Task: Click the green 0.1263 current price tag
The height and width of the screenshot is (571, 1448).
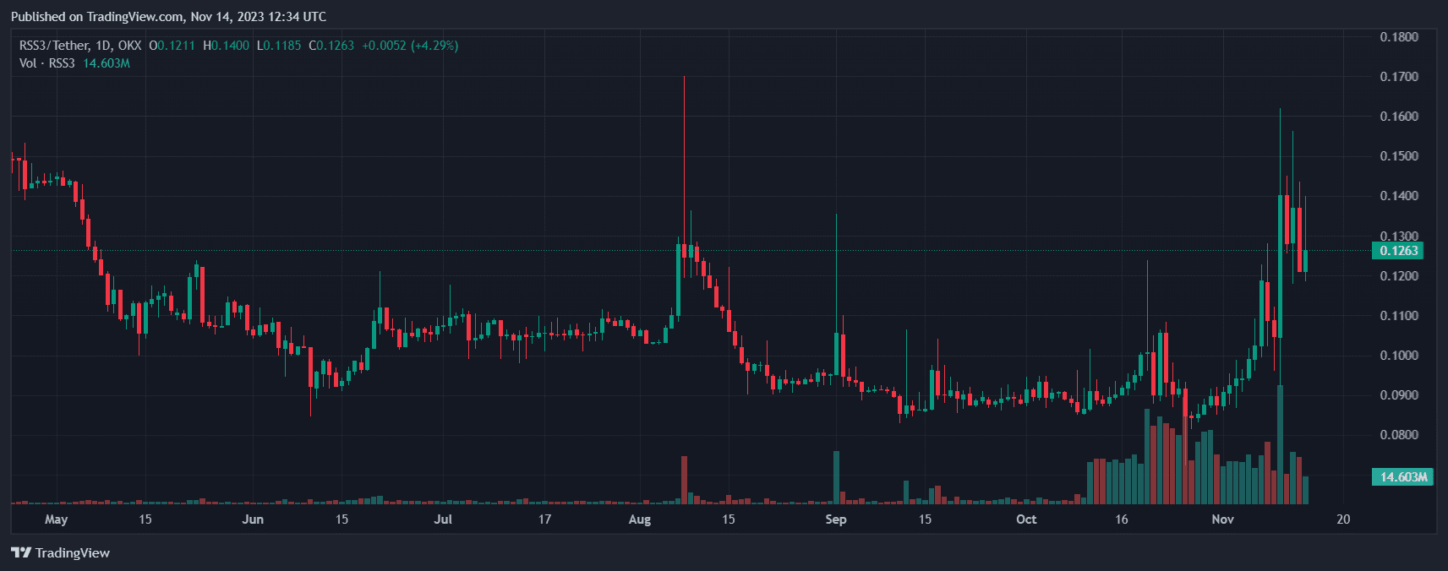Action: pyautogui.click(x=1398, y=251)
